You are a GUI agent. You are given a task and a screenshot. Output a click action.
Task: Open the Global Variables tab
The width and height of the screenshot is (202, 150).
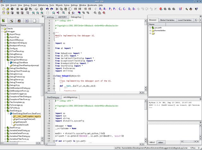[x=167, y=20]
